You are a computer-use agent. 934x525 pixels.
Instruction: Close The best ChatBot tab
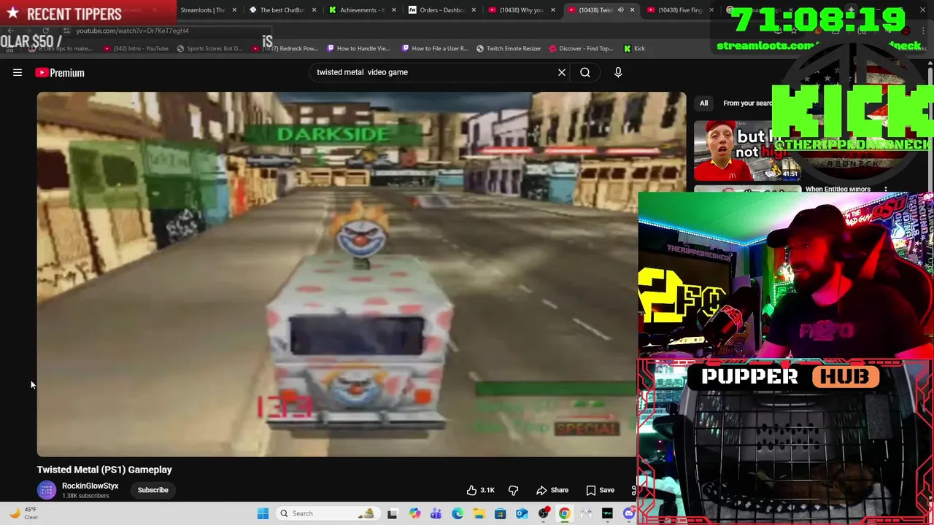tap(314, 10)
